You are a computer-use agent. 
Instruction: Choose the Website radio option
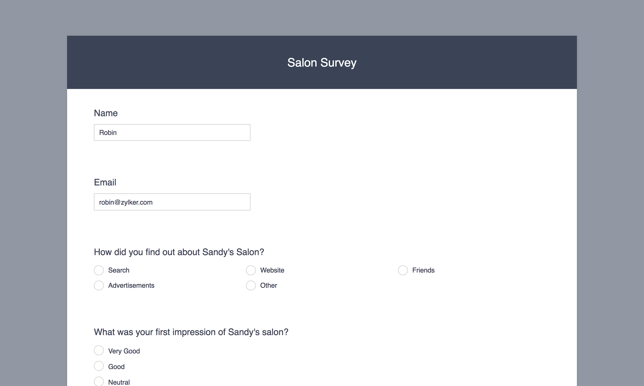[251, 270]
